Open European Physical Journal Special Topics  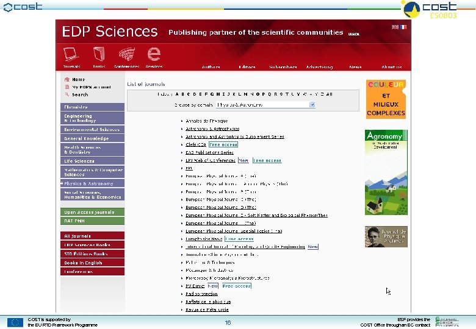tap(234, 231)
